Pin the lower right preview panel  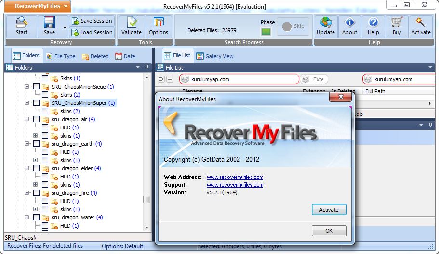point(430,125)
